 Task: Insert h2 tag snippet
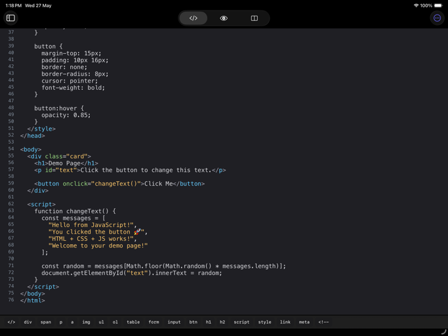click(x=222, y=322)
